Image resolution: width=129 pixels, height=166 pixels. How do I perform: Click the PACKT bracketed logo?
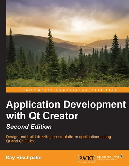click(87, 158)
